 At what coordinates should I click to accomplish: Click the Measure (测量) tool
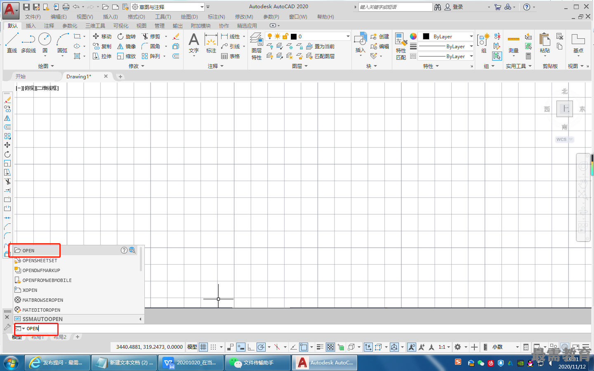point(514,43)
